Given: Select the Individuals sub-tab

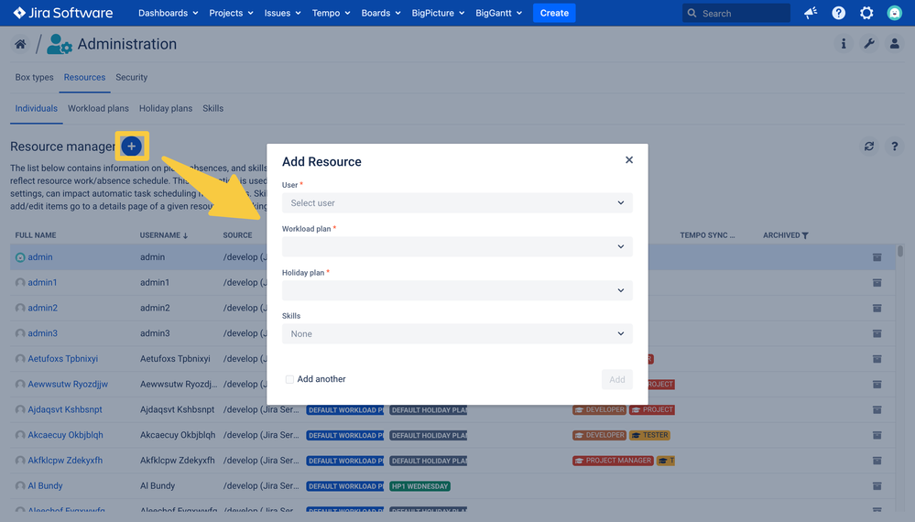Looking at the screenshot, I should coord(37,108).
